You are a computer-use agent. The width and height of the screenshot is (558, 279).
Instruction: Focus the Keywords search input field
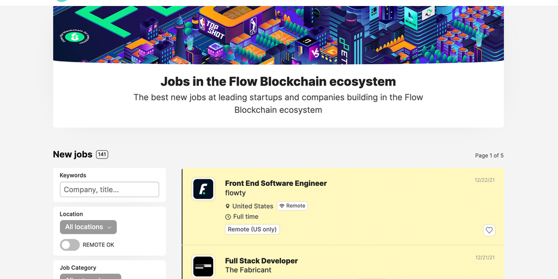point(109,190)
